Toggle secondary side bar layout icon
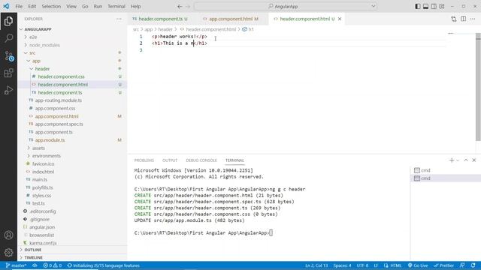 pos(434,7)
